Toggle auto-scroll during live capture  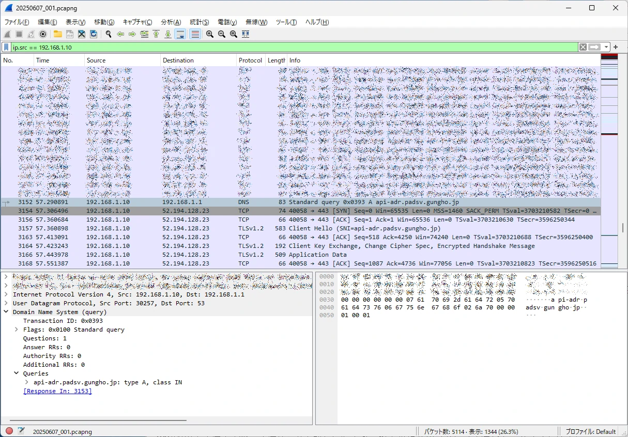(x=180, y=34)
